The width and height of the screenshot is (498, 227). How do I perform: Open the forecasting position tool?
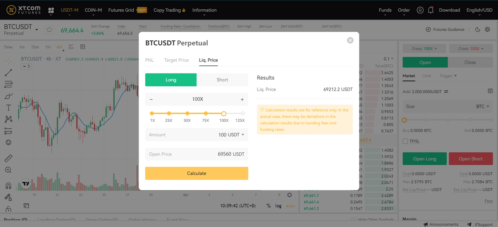[x=8, y=131]
